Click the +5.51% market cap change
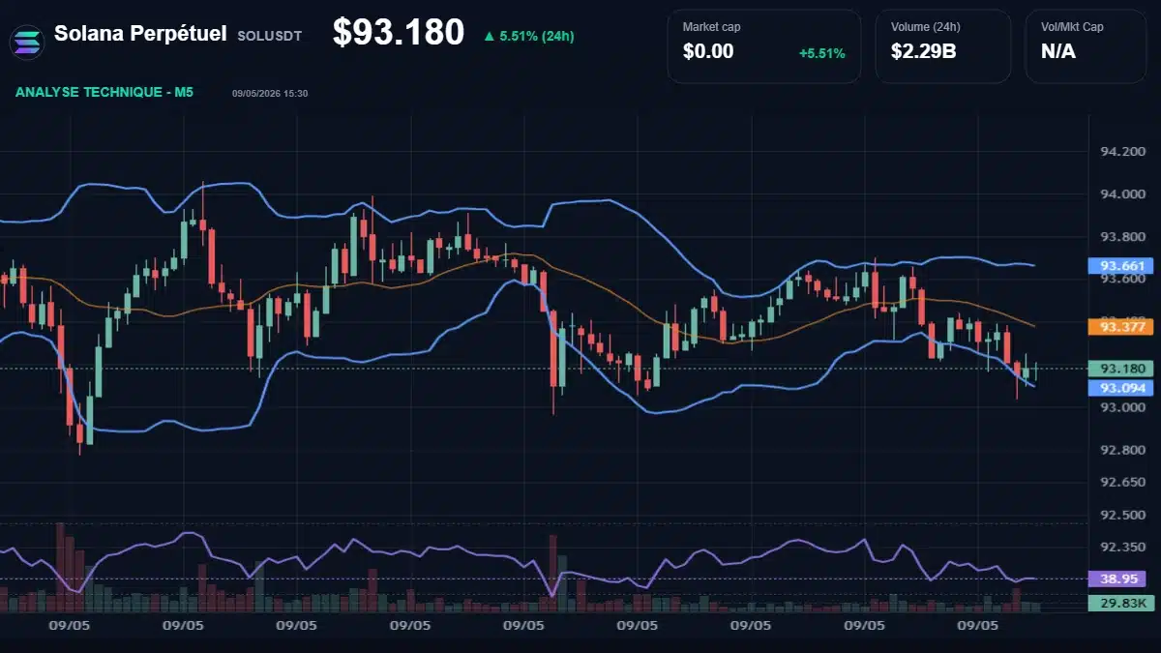Screen dimensions: 1161x653 coord(821,53)
